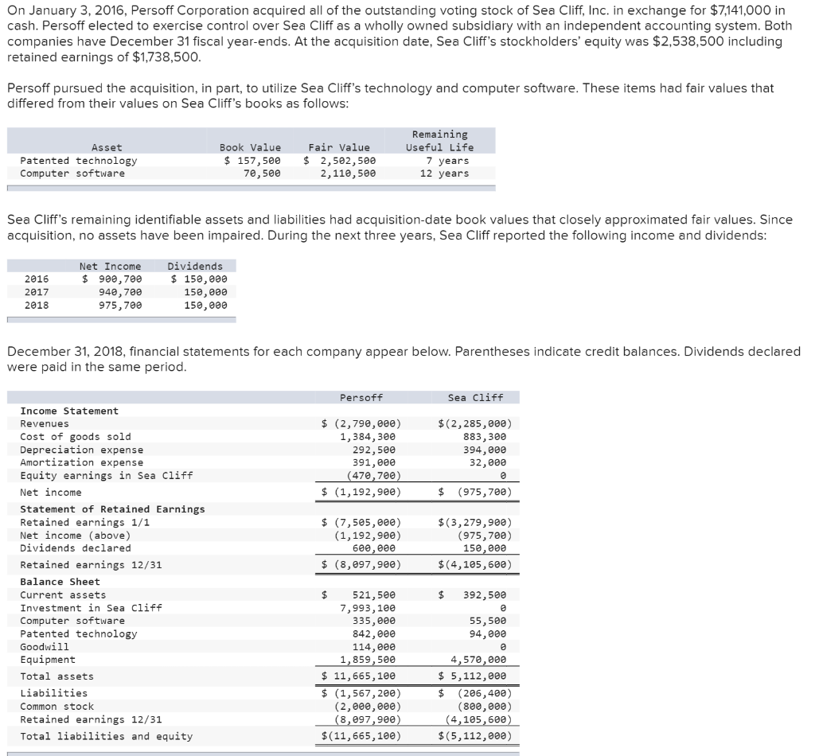The height and width of the screenshot is (756, 815).
Task: Click Persoff total assets $ 11,665,100
Action: point(358,676)
